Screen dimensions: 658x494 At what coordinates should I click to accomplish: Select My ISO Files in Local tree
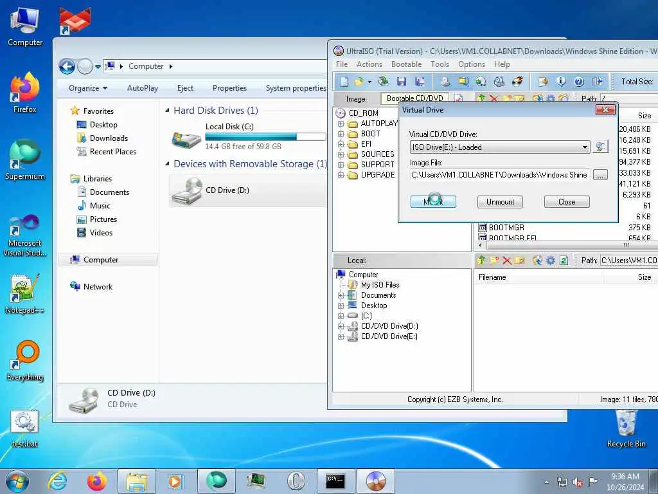tap(380, 285)
